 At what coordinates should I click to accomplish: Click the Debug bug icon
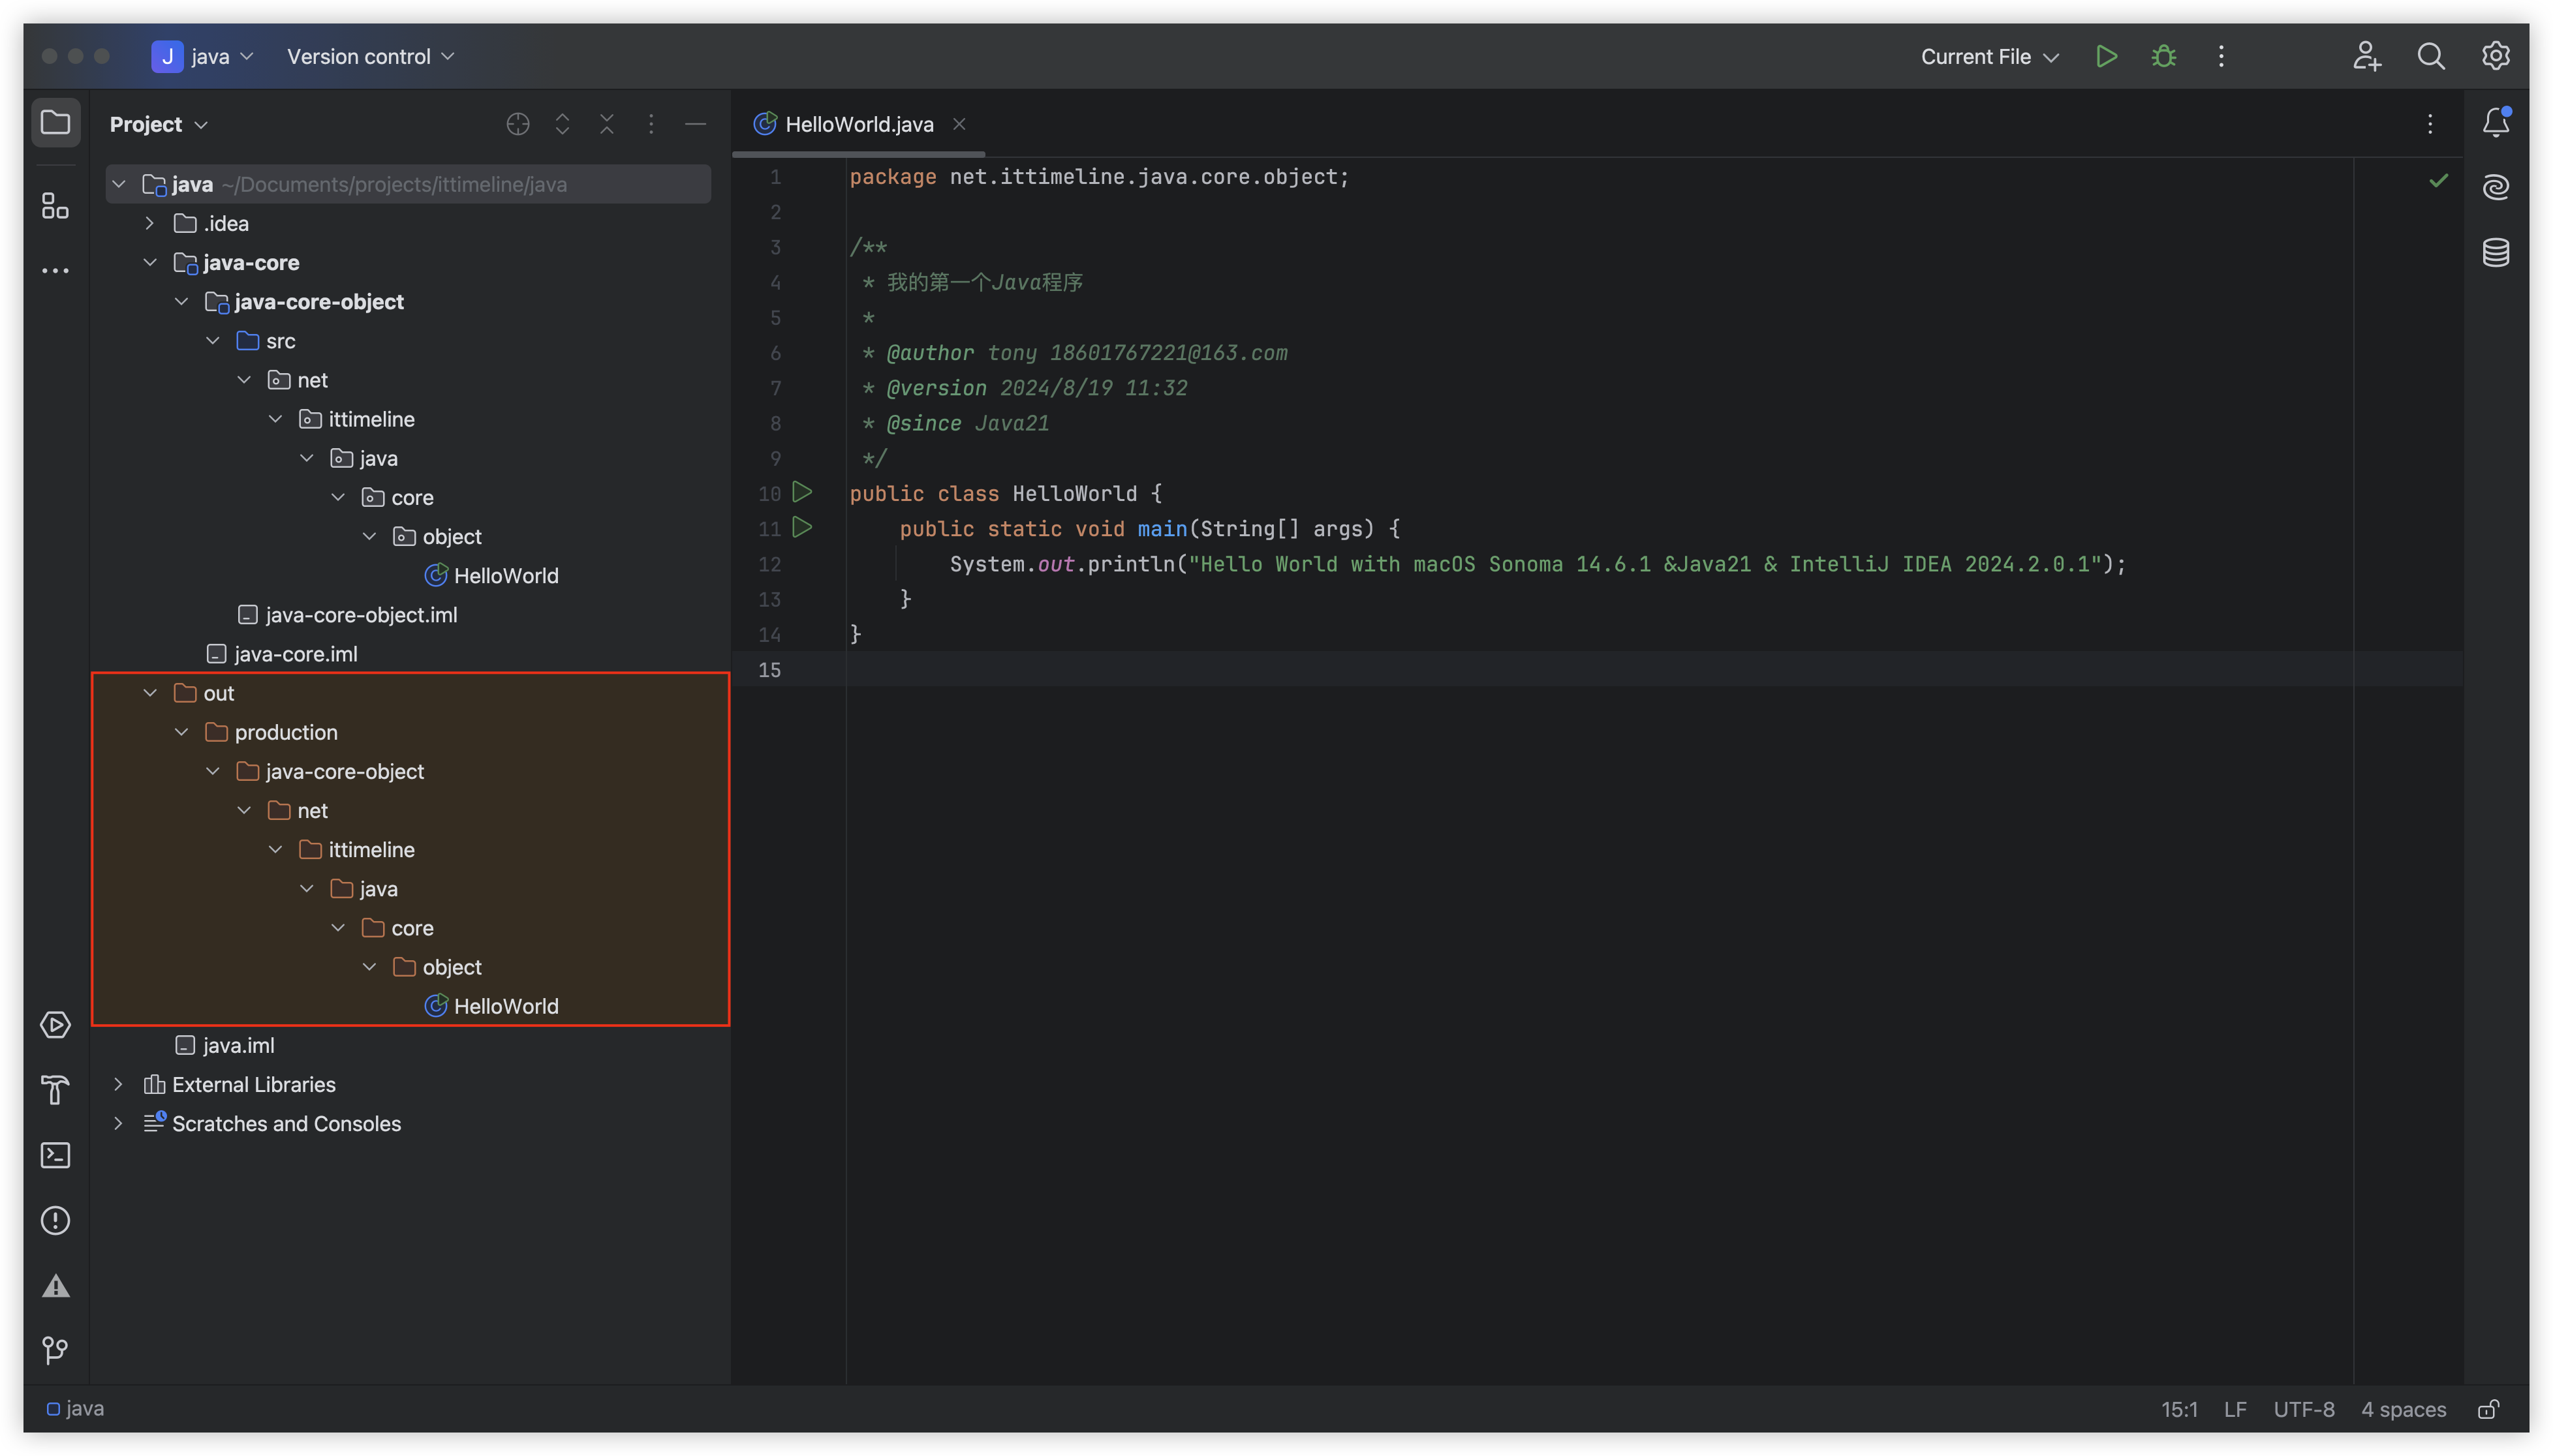coord(2163,57)
